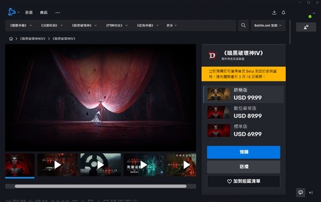Viewport: 321px width, 202px height.
Task: Click the Battle.net logo icon
Action: tap(12, 12)
